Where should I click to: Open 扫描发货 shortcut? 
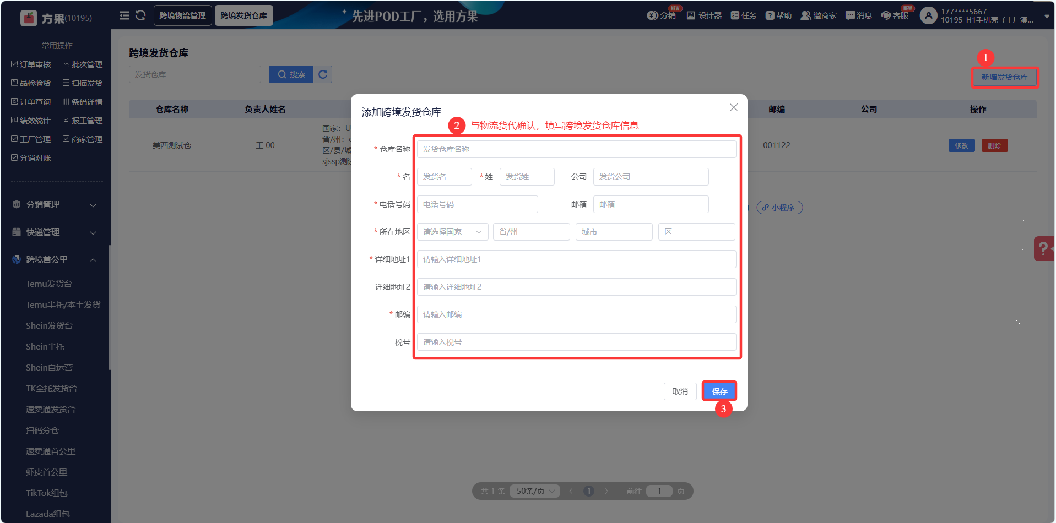click(83, 83)
